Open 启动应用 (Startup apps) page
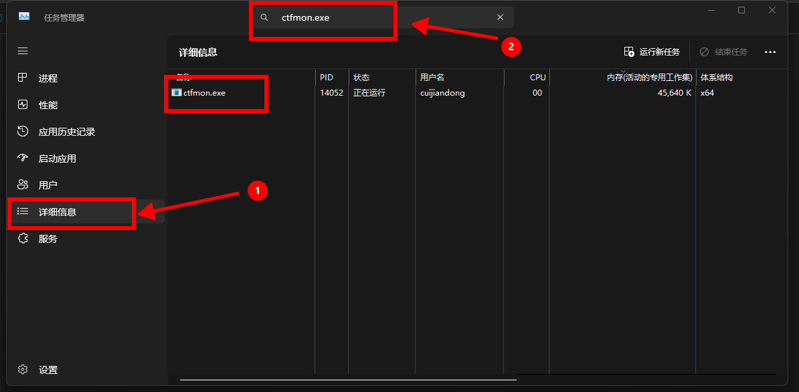 (x=58, y=159)
